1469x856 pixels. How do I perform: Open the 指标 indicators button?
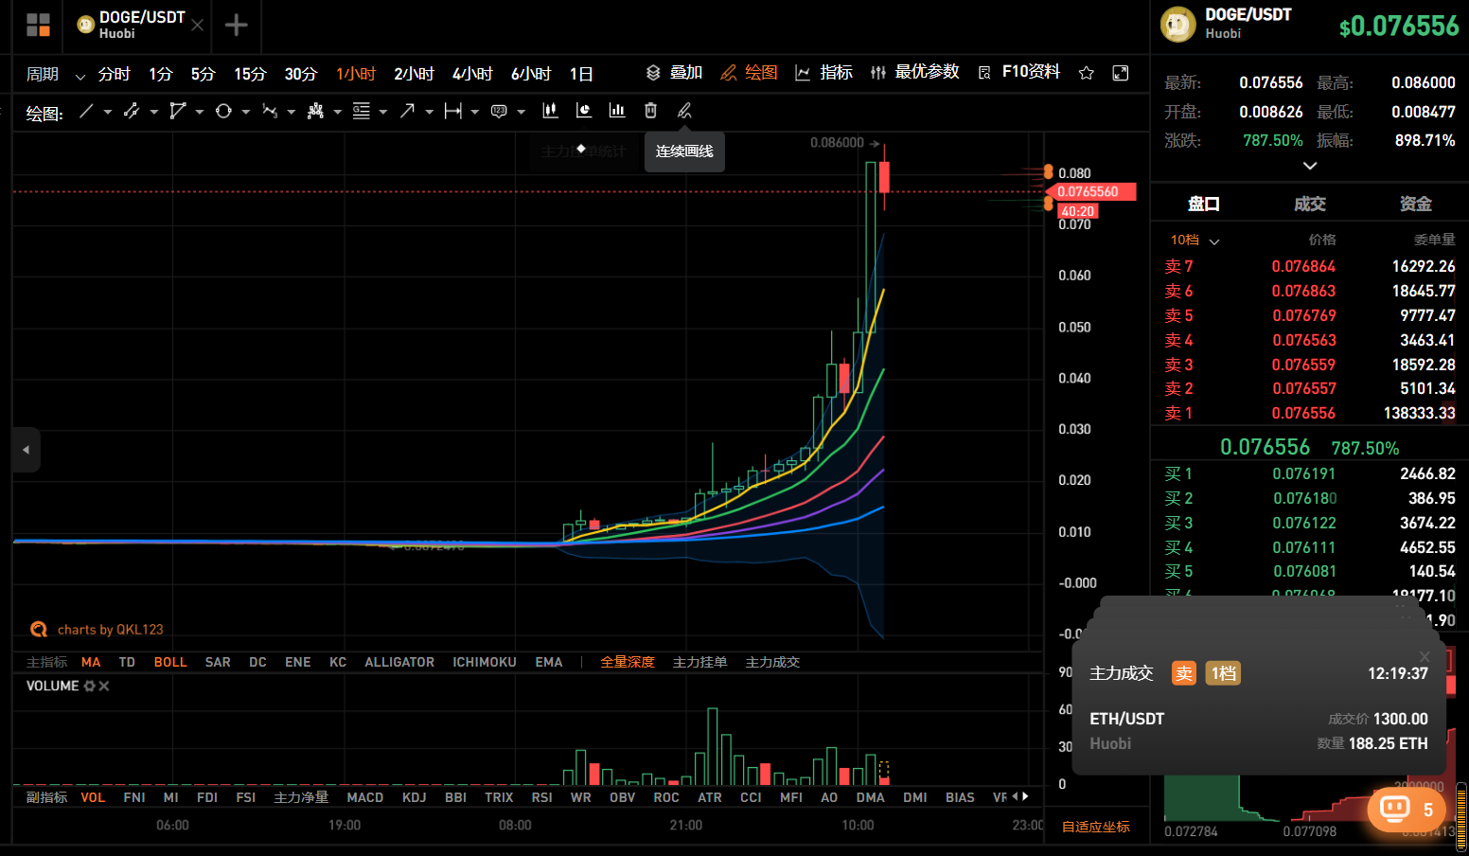point(824,73)
